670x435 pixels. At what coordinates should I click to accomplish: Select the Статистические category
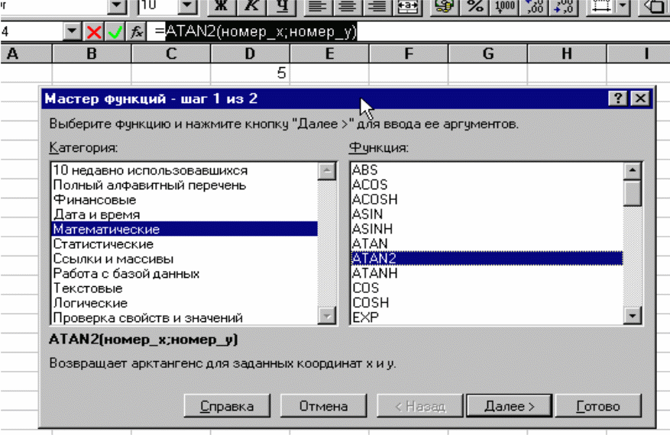click(x=103, y=244)
